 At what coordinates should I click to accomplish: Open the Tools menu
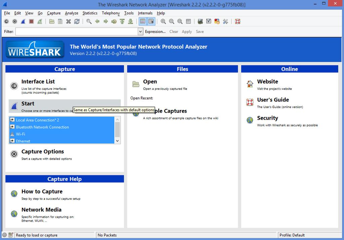(129, 13)
